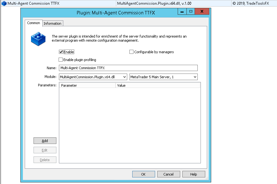This screenshot has width=277, height=184.
Task: Maximize the plugin dialog window
Action: 191,12
